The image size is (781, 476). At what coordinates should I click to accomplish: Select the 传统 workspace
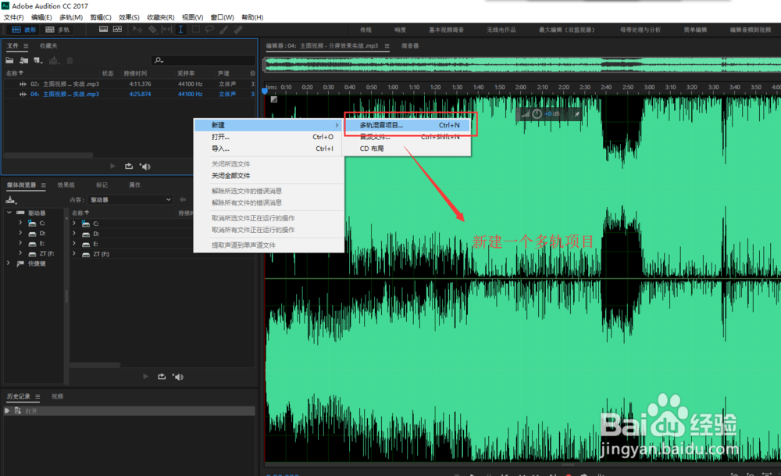tap(366, 30)
